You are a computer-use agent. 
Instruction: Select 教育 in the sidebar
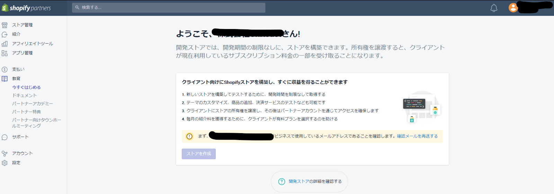16,78
